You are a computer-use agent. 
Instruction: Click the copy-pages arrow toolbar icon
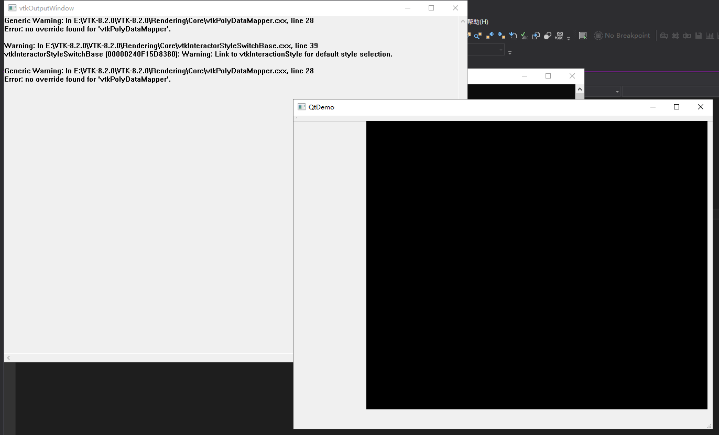(x=536, y=36)
